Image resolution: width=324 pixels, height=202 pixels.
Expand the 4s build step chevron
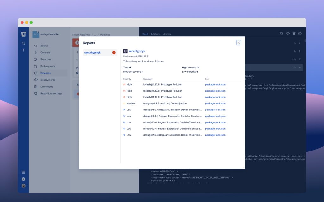click(300, 51)
